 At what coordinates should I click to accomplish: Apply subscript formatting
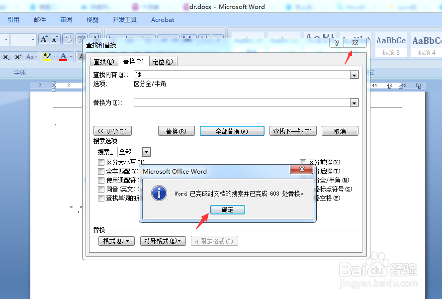pos(6,57)
